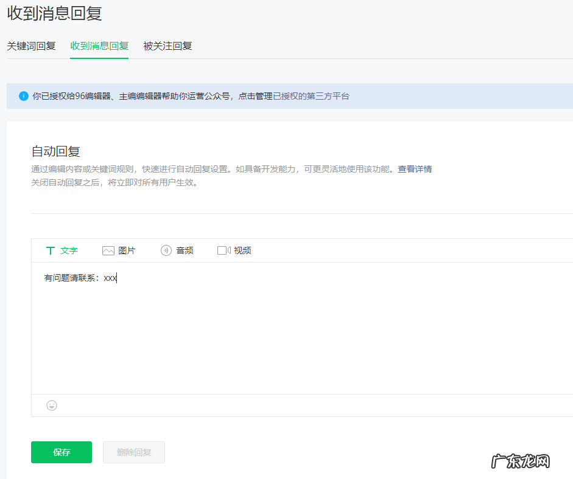The image size is (573, 479).
Task: Open the emoji picker below the text area
Action: (x=51, y=405)
